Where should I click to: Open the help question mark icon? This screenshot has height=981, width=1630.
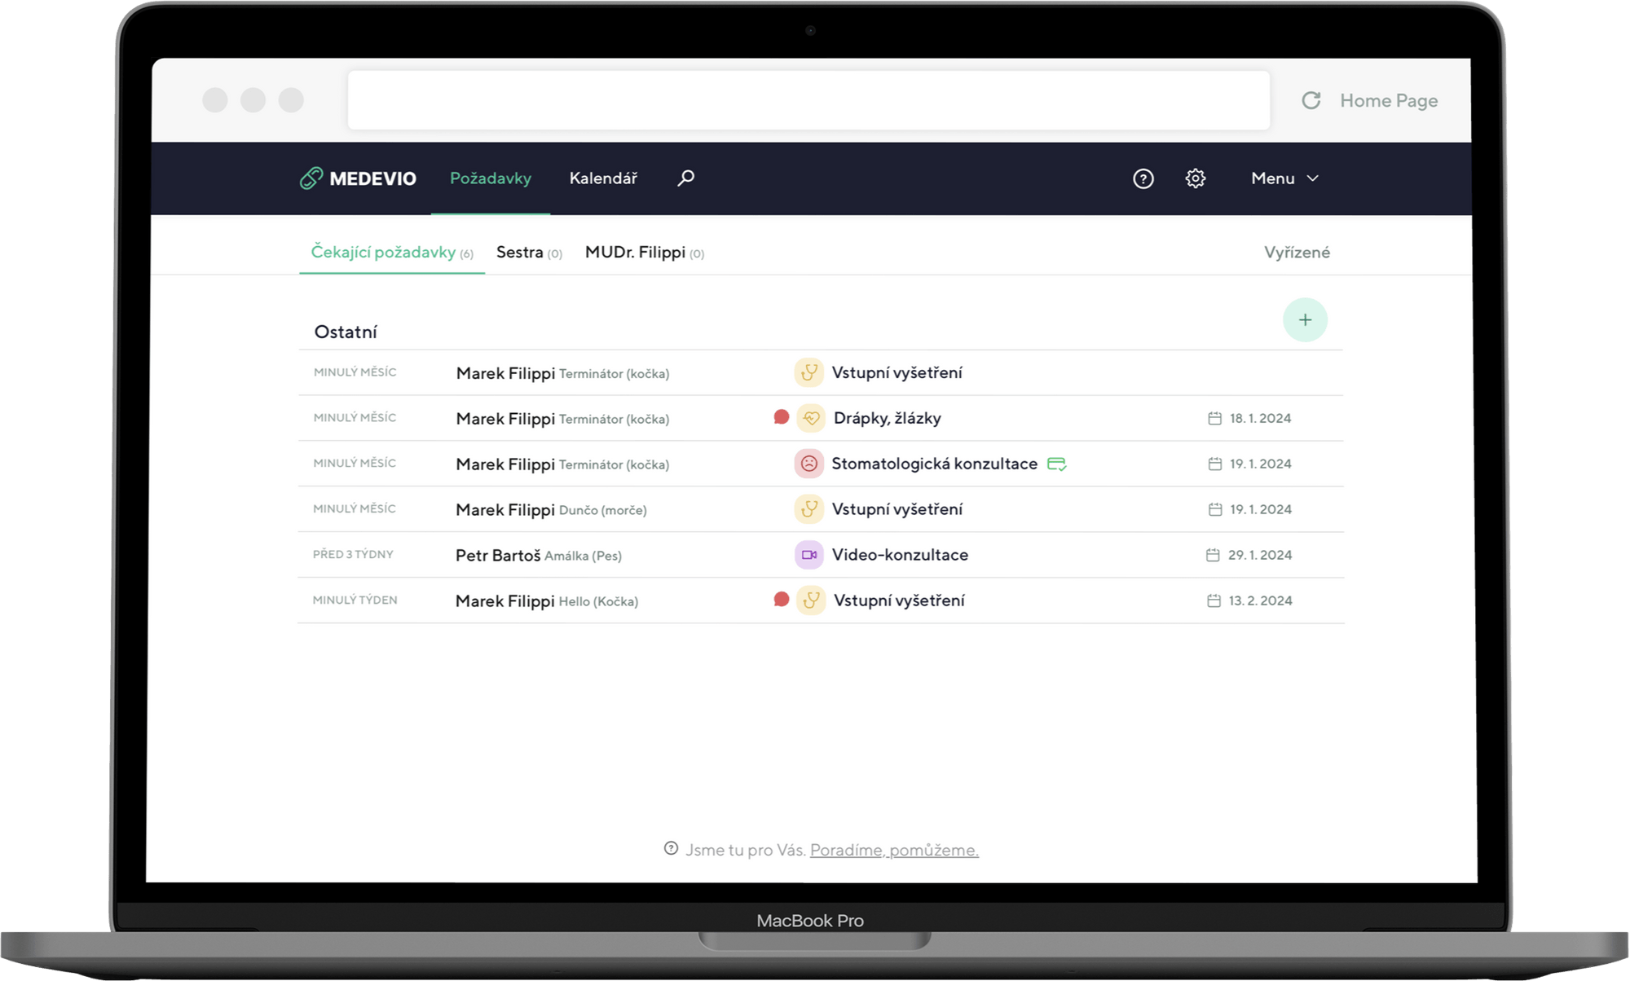[x=1143, y=178]
